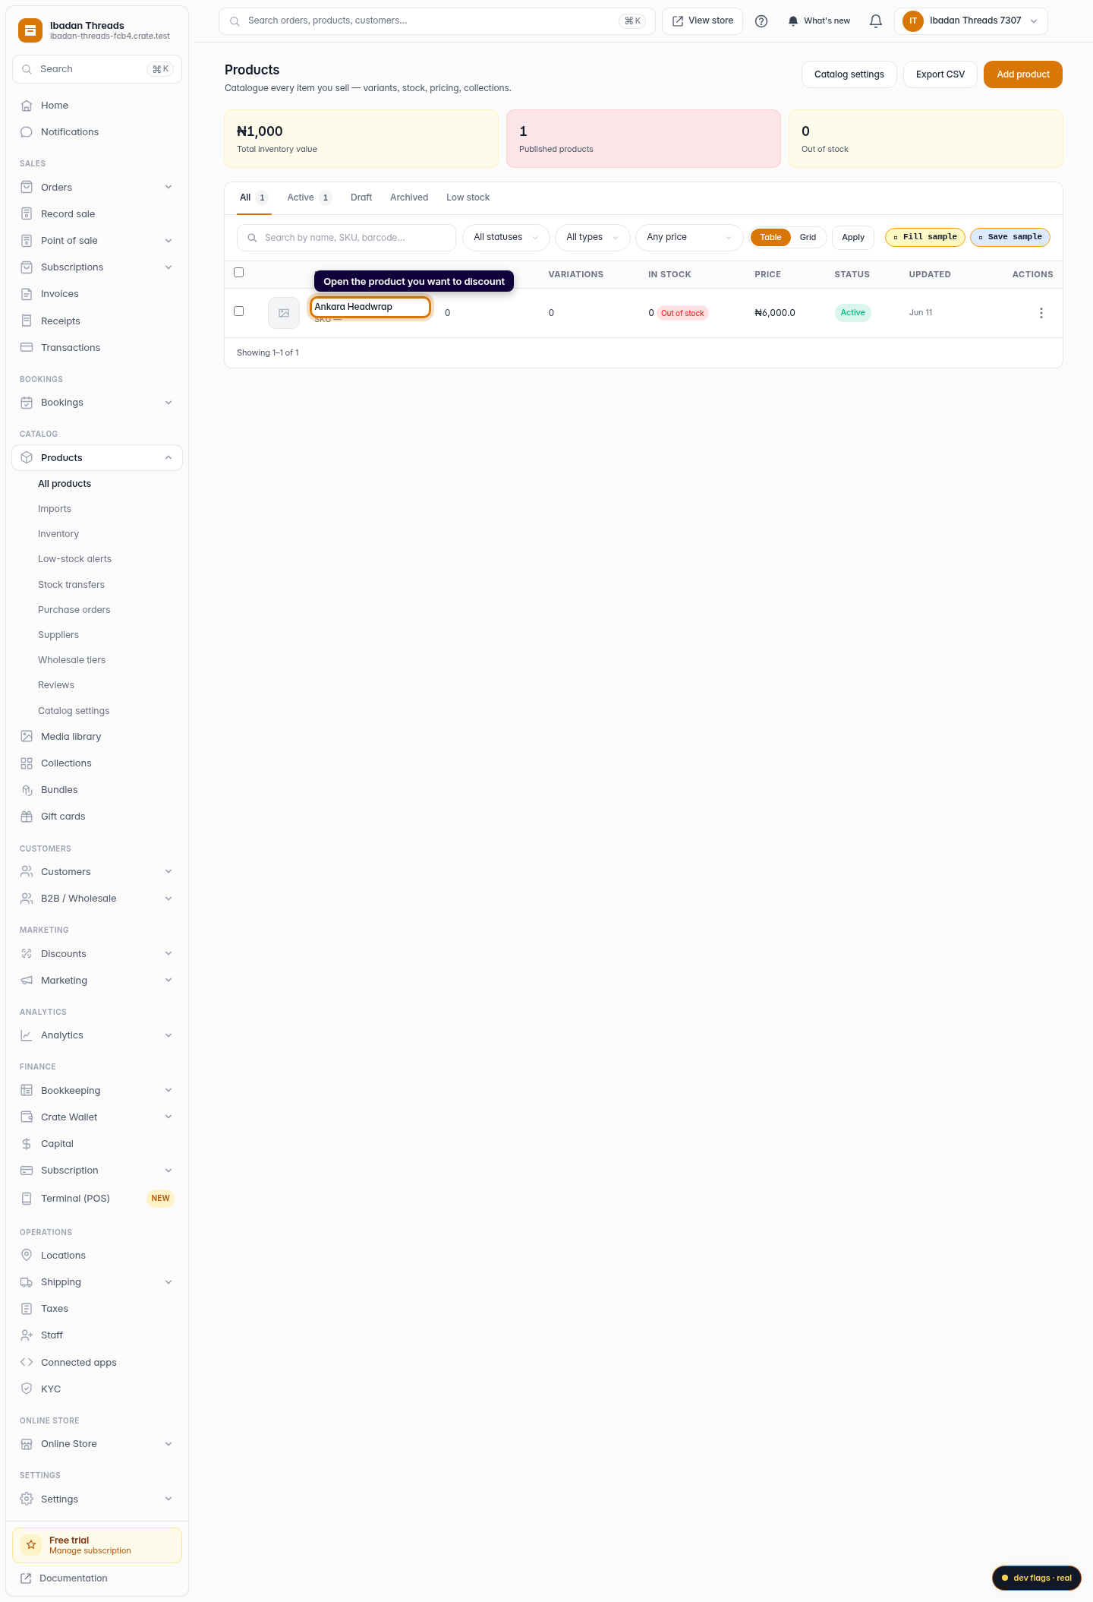Click the Notifications chat bubble icon
Screen dimensions: 1093x1602
pyautogui.click(x=27, y=132)
